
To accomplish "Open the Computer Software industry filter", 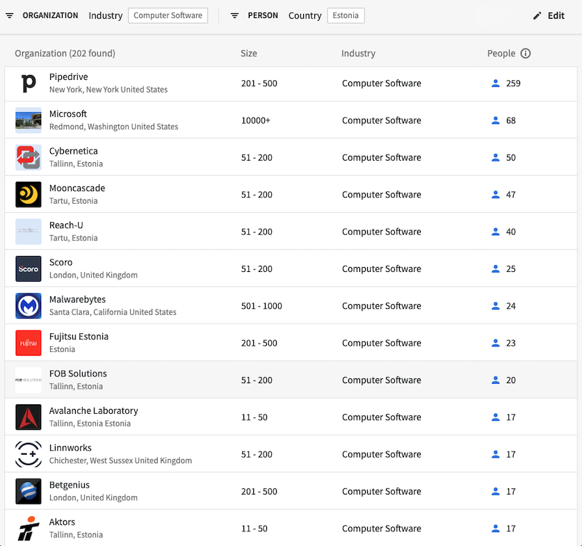I will coord(168,15).
